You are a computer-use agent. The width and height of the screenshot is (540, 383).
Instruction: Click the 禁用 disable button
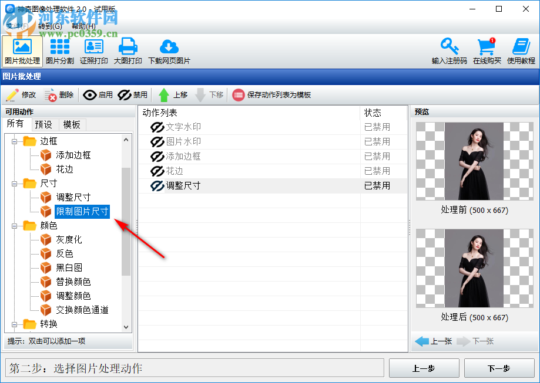(x=133, y=95)
